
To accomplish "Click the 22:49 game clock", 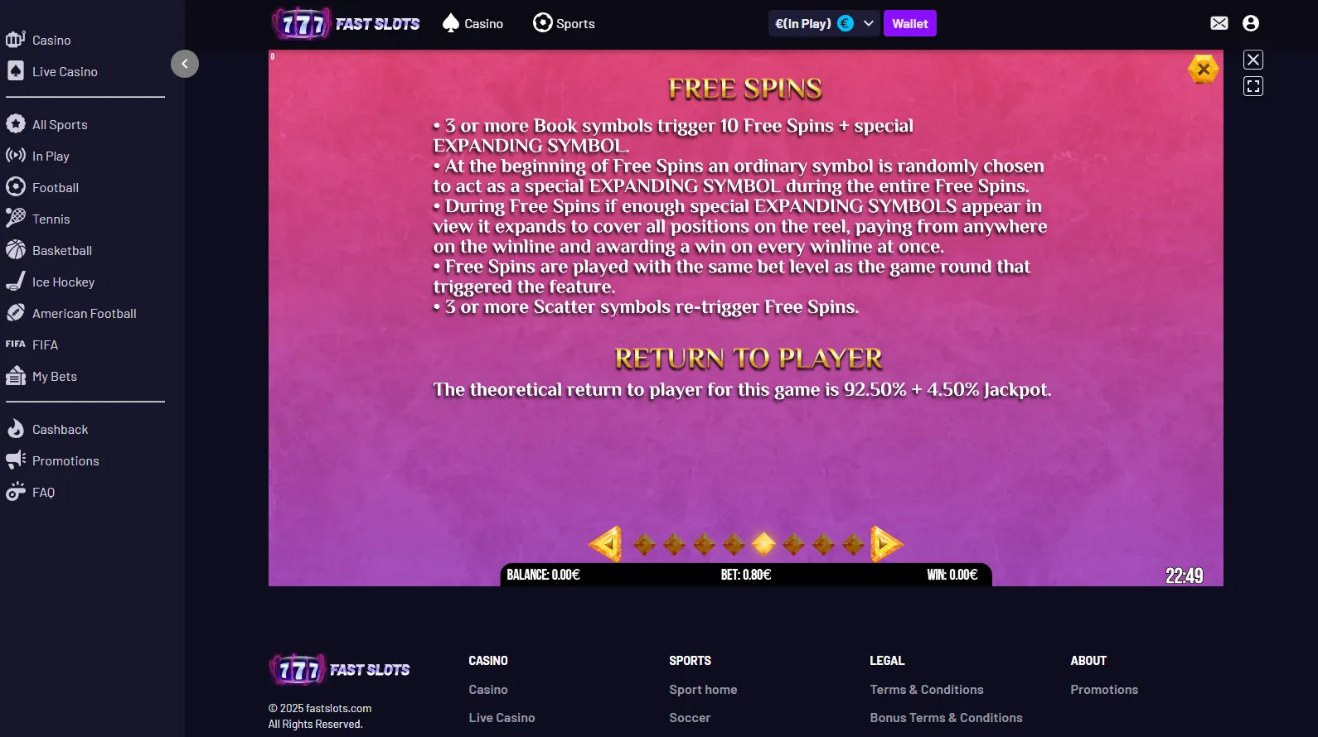I will (1184, 576).
